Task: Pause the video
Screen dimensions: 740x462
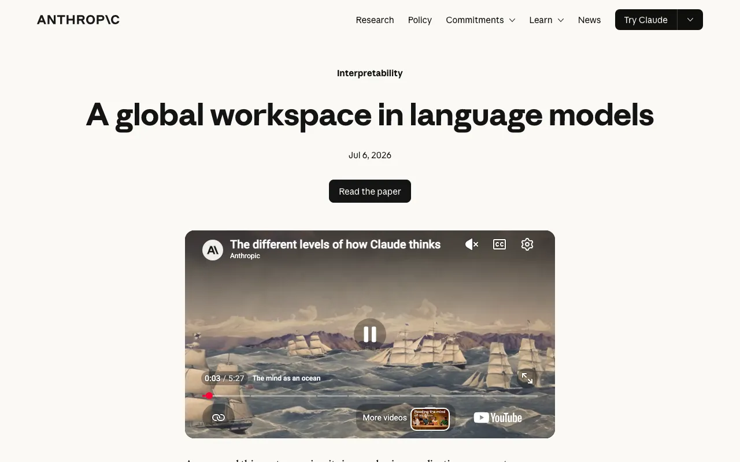Action: click(x=370, y=334)
